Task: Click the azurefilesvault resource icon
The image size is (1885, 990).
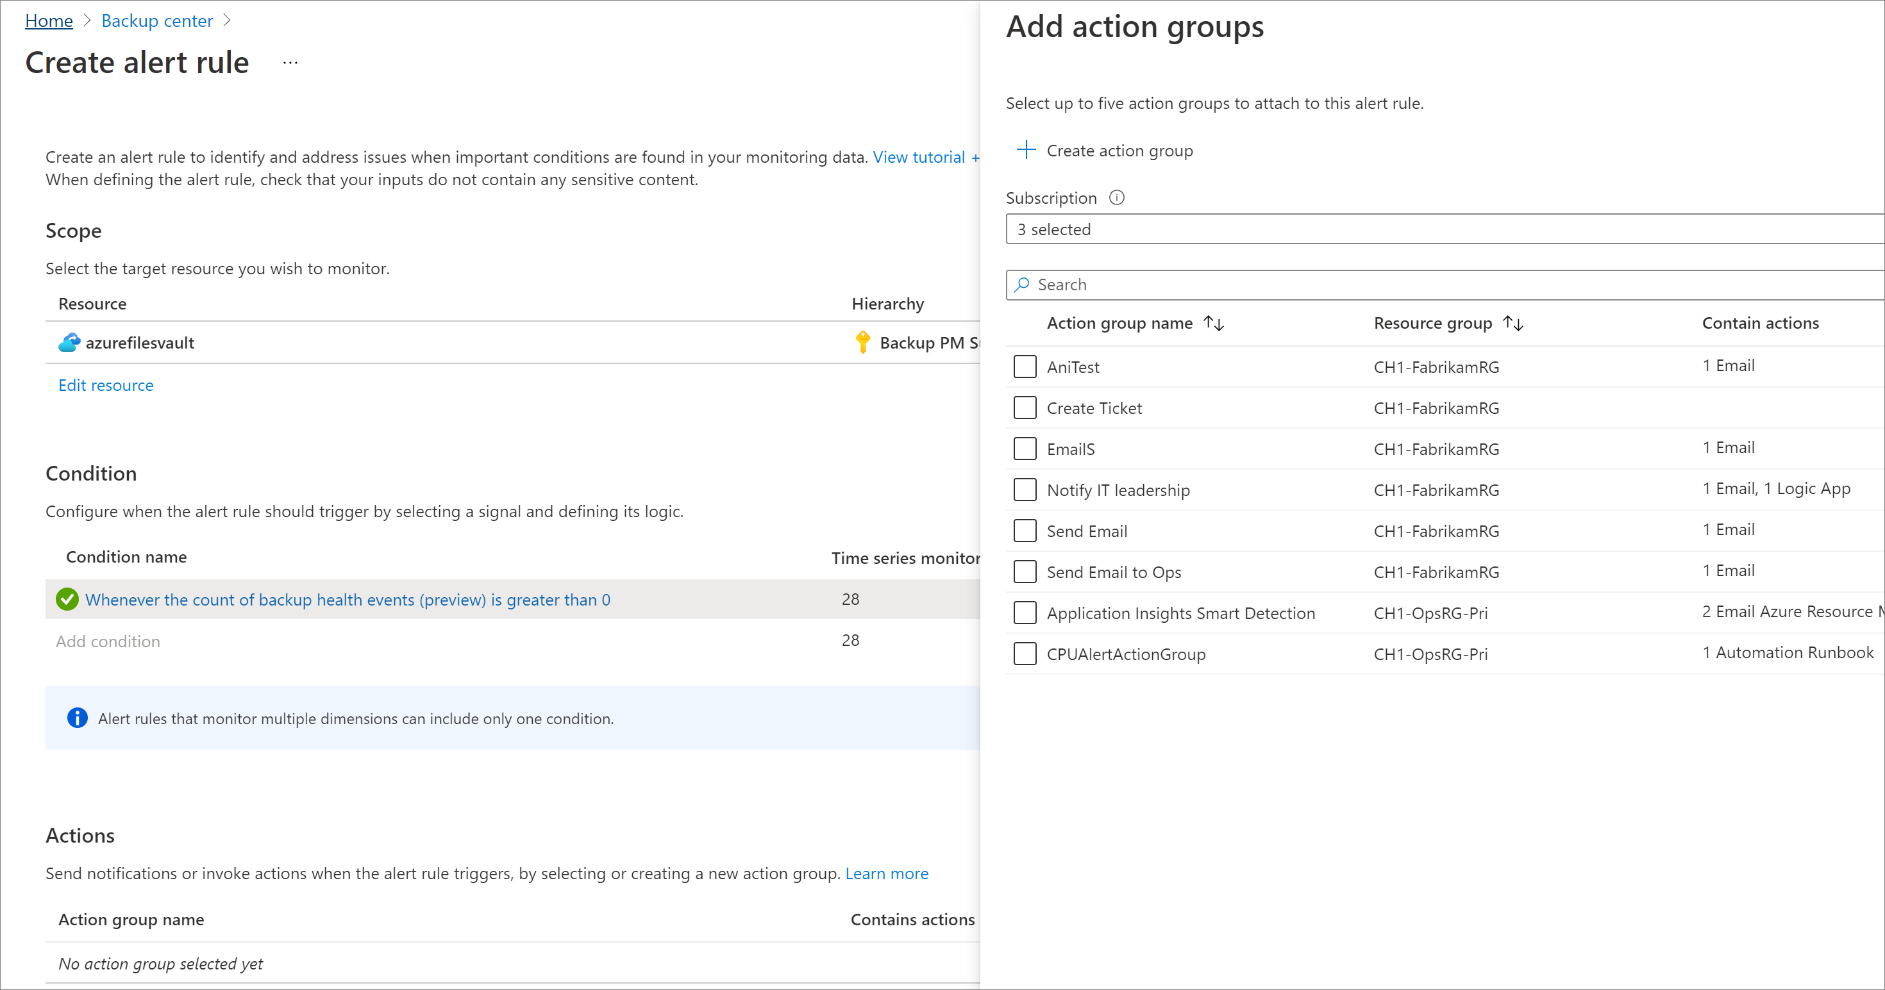Action: click(67, 342)
